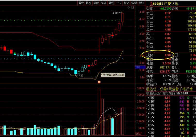196x137 pixels.
Task: Click the 量比 1.36 value
Action: 193,68
